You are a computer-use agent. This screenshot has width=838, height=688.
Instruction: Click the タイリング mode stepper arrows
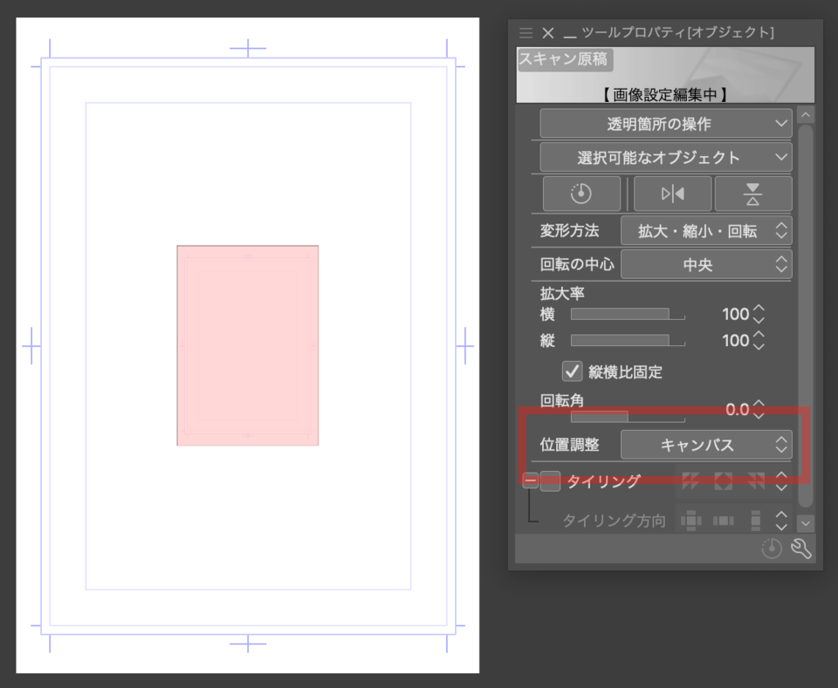point(781,481)
